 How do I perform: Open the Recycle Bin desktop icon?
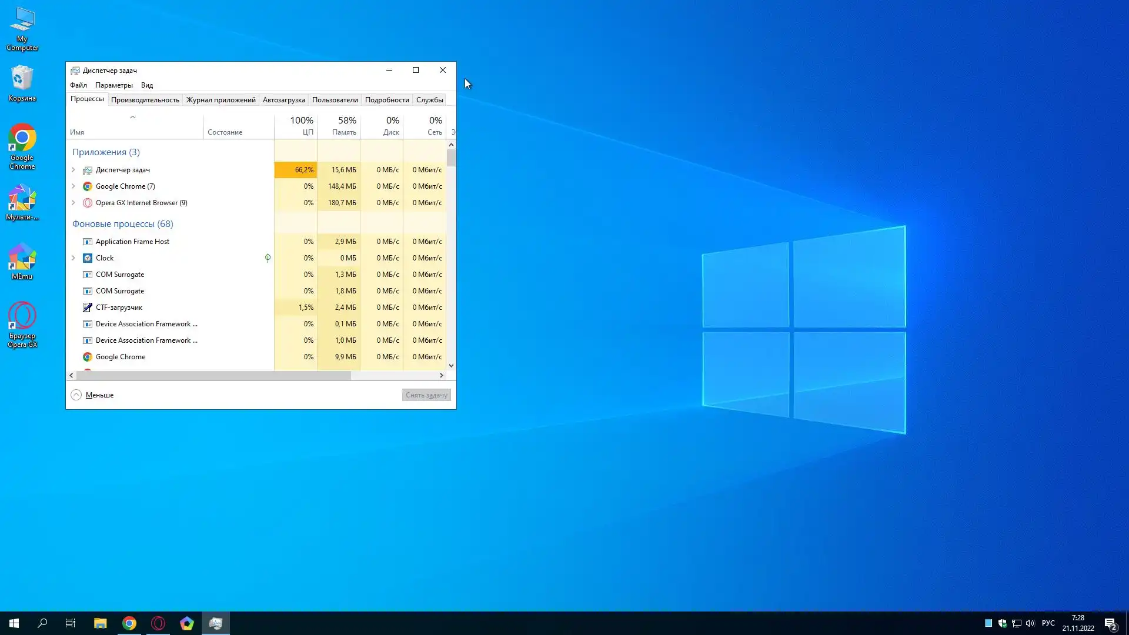[22, 83]
